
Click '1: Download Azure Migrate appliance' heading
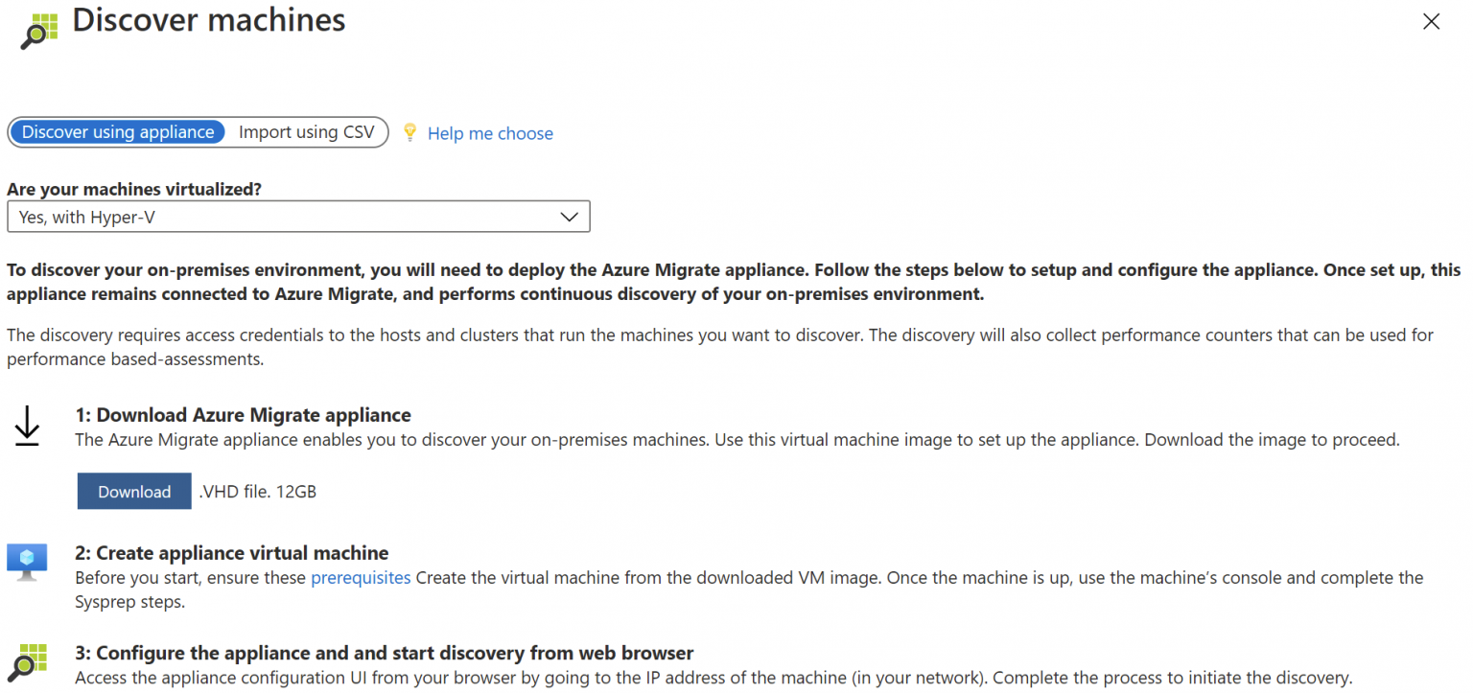[244, 415]
